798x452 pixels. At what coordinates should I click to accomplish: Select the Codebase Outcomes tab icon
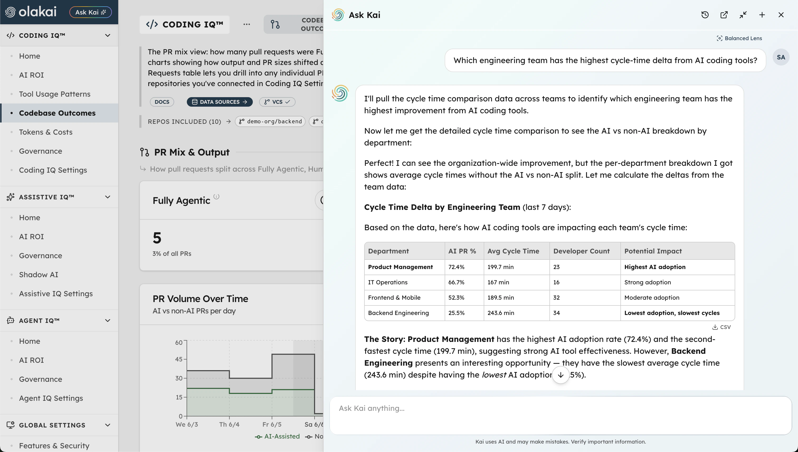coord(275,24)
